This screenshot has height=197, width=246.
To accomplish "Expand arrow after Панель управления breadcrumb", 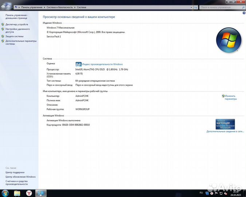I will click(x=44, y=7).
